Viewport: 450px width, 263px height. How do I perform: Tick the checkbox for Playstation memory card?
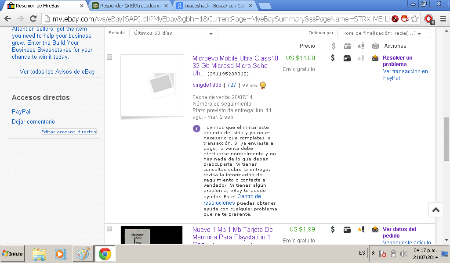[109, 228]
